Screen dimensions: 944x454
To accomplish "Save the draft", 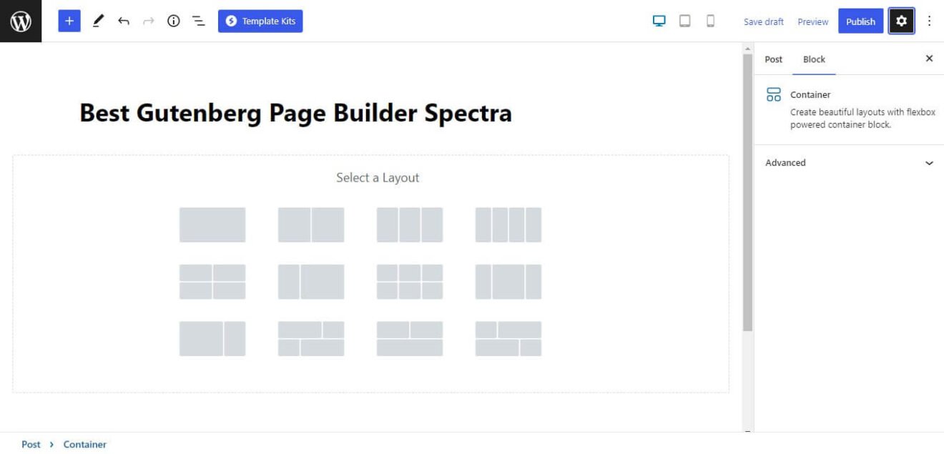I will coord(762,21).
